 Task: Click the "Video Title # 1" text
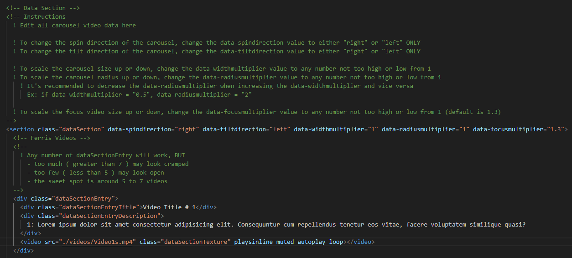(x=169, y=207)
